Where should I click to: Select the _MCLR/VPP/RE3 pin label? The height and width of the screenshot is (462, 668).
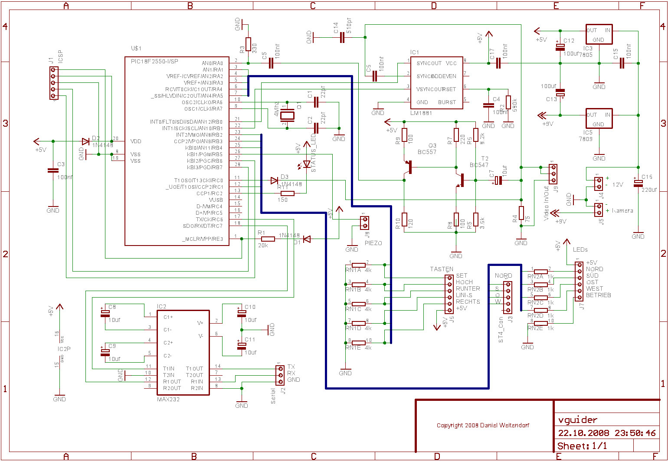click(203, 239)
